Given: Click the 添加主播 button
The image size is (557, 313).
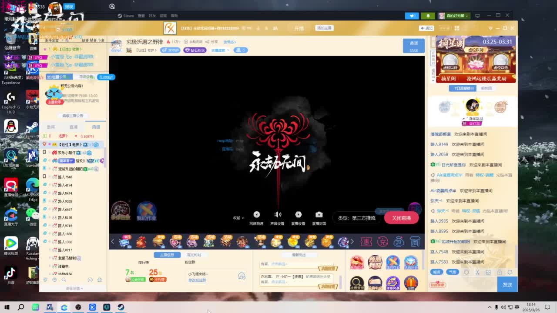Looking at the screenshot, I should click(324, 28).
